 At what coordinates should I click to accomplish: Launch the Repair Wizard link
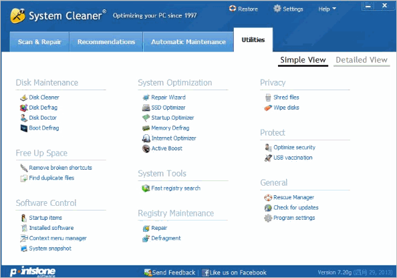[x=168, y=98]
